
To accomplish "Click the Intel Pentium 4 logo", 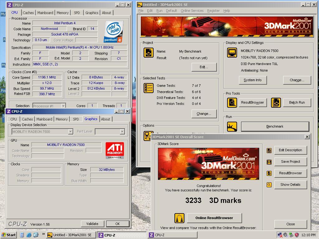I will (x=113, y=31).
